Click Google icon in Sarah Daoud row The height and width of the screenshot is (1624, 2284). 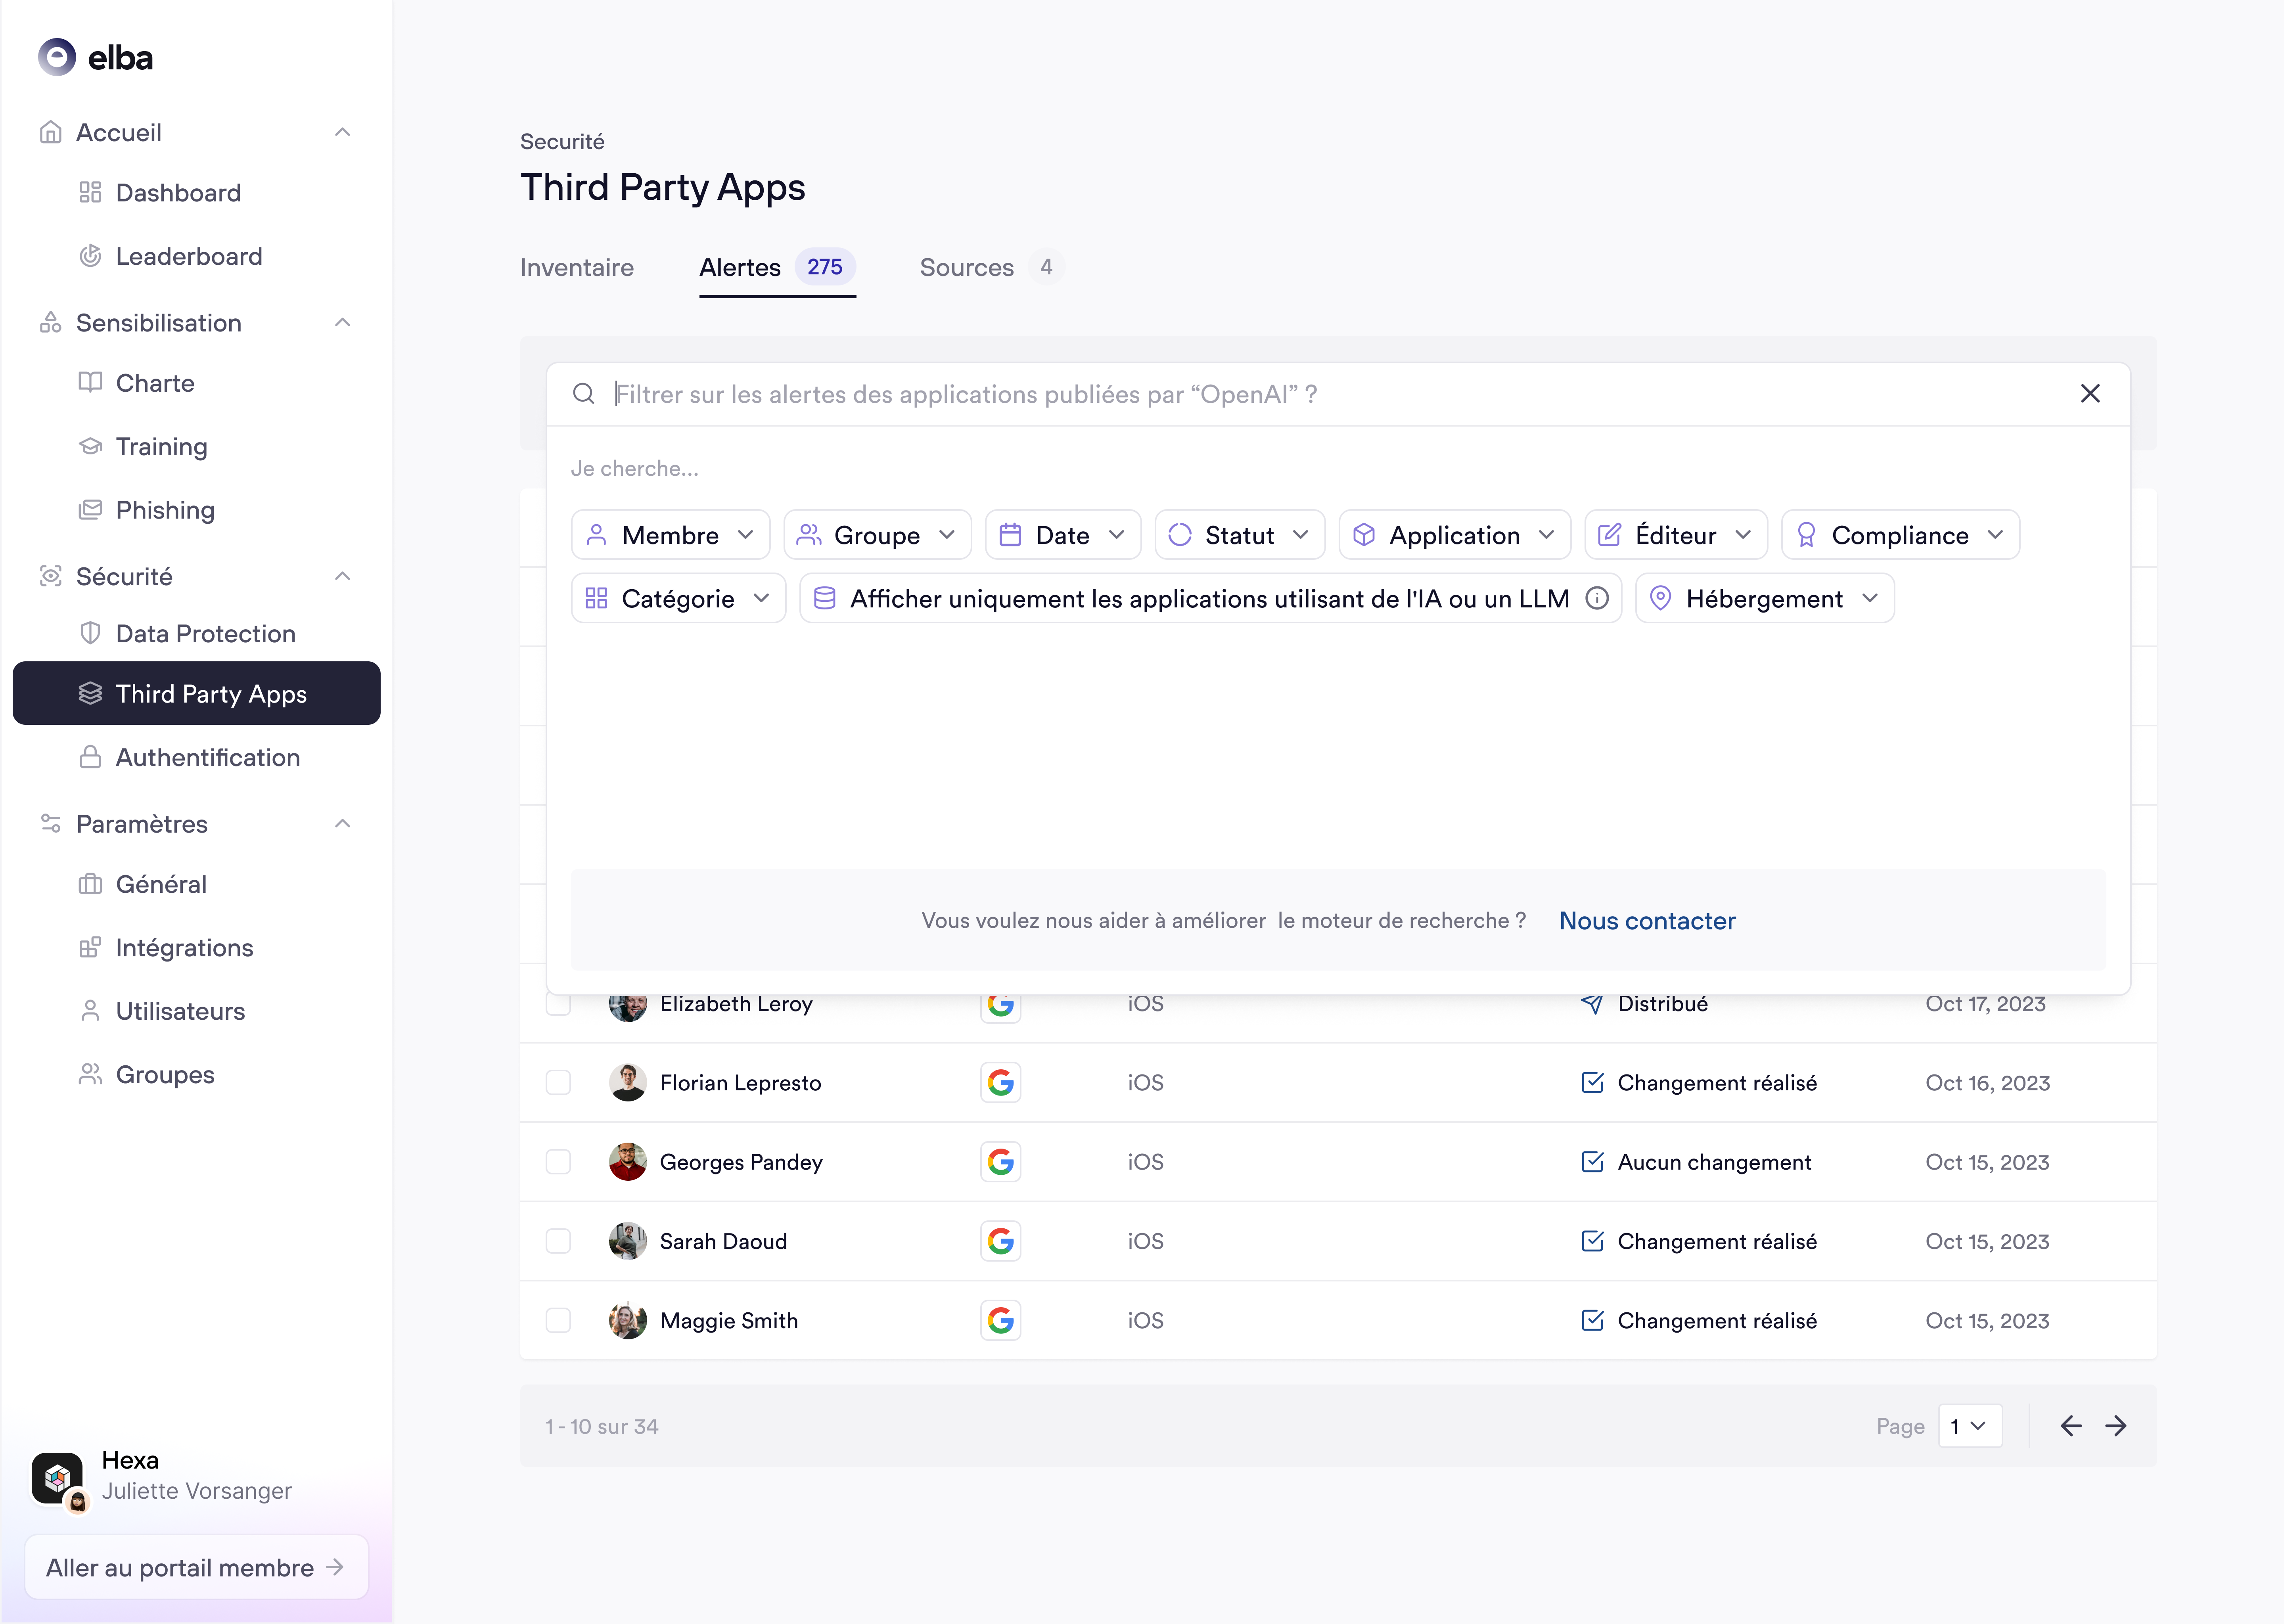pyautogui.click(x=1000, y=1241)
